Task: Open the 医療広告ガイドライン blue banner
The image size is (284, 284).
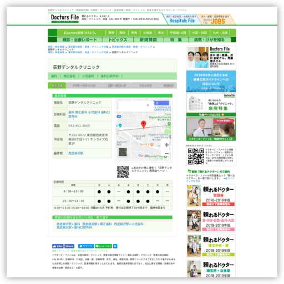Action: (x=211, y=82)
